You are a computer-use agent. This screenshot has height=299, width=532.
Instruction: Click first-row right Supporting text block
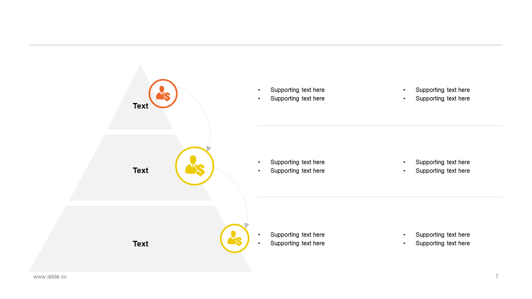[x=437, y=94]
